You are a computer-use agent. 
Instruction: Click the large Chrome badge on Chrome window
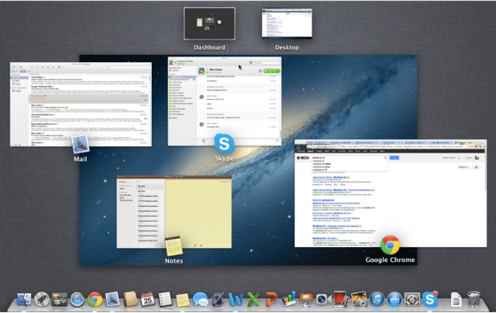pos(390,245)
